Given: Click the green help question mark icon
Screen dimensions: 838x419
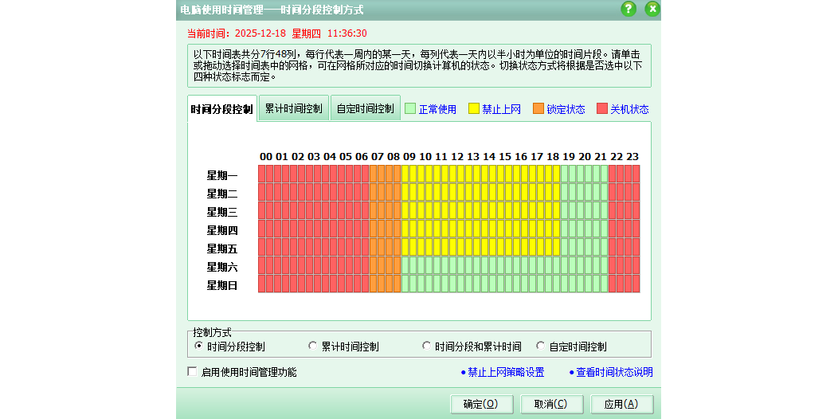Looking at the screenshot, I should (628, 9).
